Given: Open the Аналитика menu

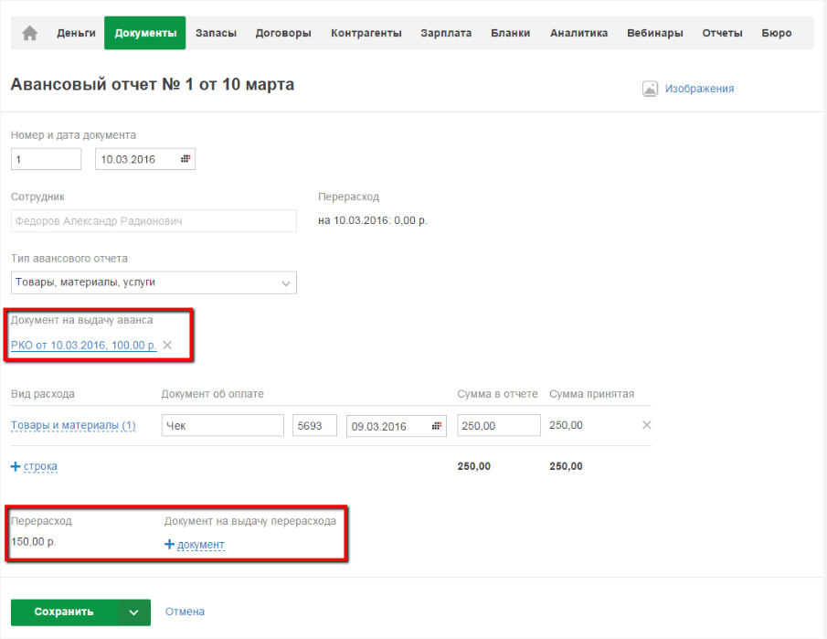Looking at the screenshot, I should (x=579, y=33).
